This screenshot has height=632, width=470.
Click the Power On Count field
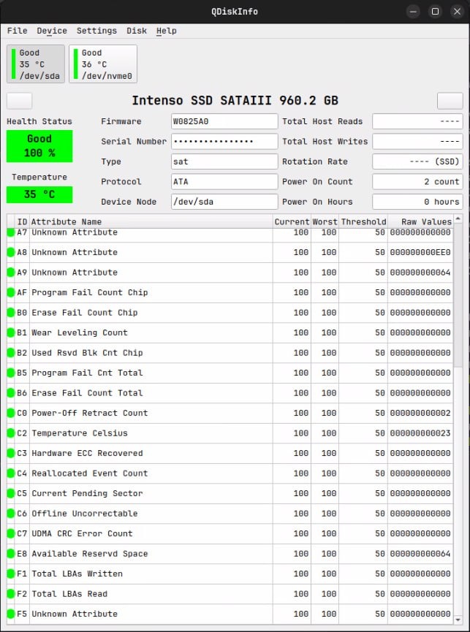417,182
